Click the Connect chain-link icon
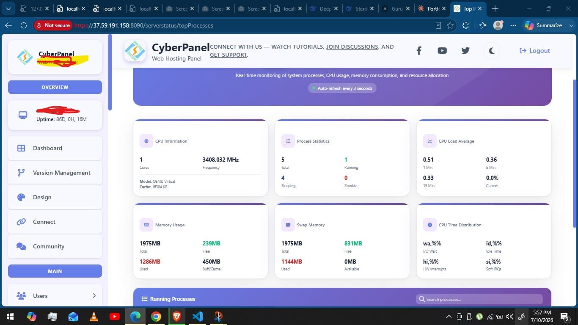 [x=21, y=222]
